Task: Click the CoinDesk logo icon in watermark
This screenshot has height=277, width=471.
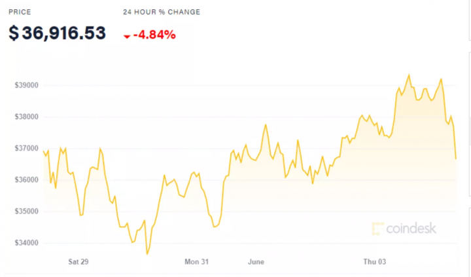Action: tap(377, 228)
